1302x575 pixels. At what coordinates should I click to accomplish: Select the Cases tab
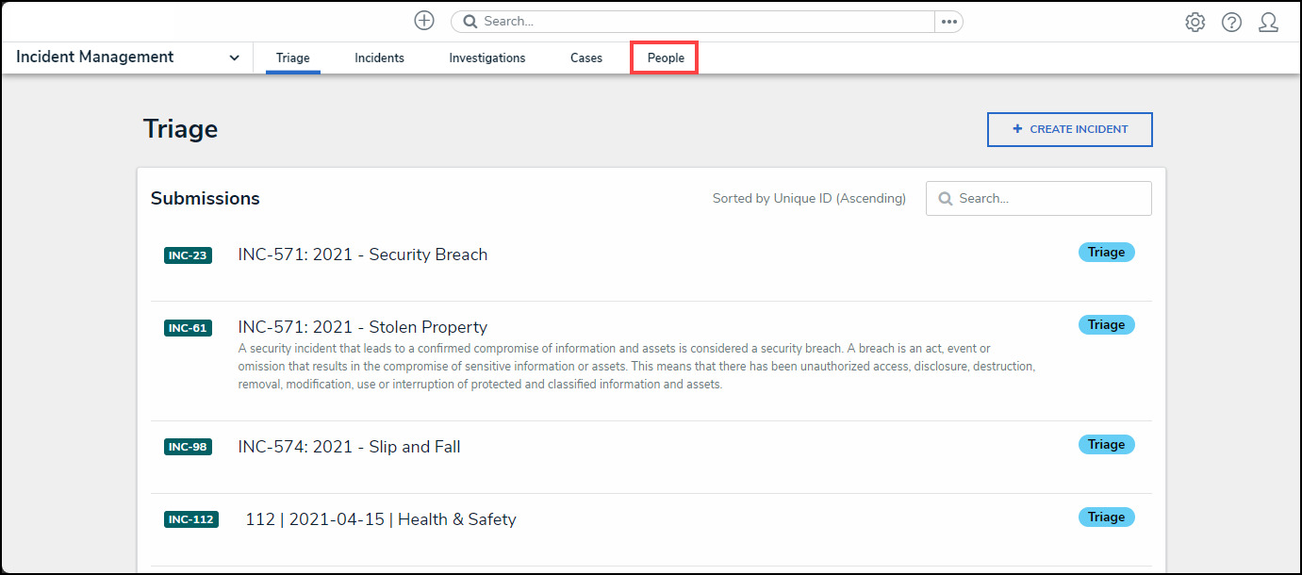[x=586, y=58]
